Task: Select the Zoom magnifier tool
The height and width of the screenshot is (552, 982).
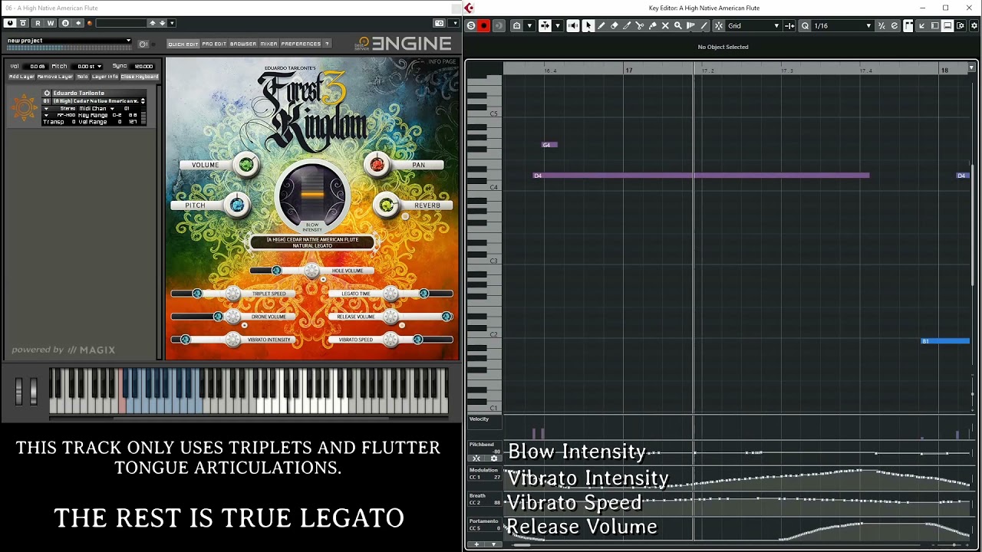Action: 677,26
